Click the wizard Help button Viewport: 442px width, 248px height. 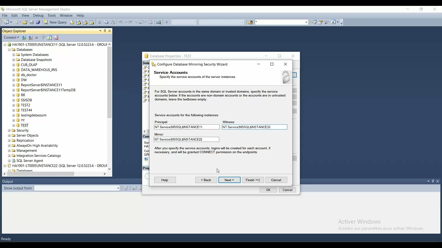point(165,180)
